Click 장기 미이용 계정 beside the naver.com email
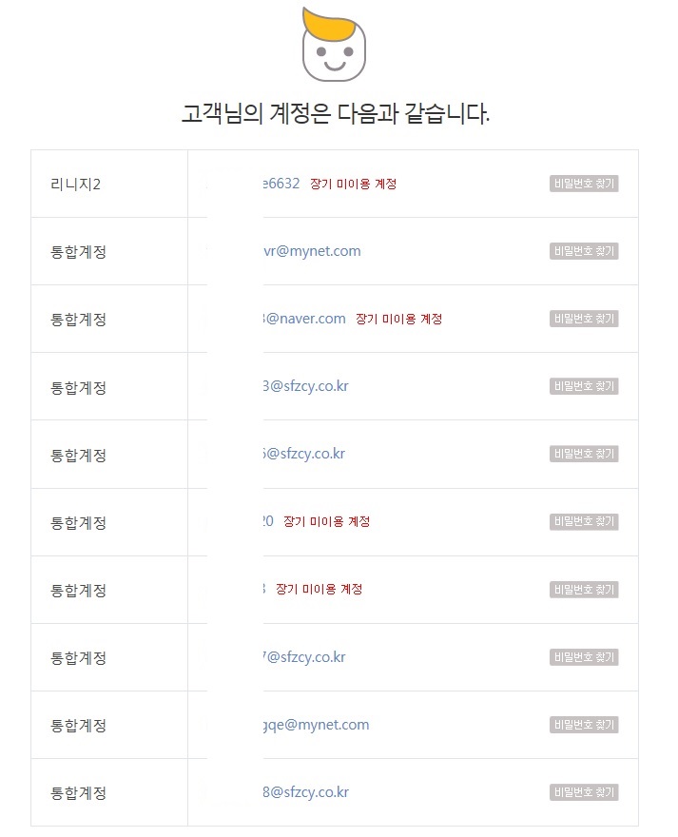The height and width of the screenshot is (837, 678). (398, 319)
